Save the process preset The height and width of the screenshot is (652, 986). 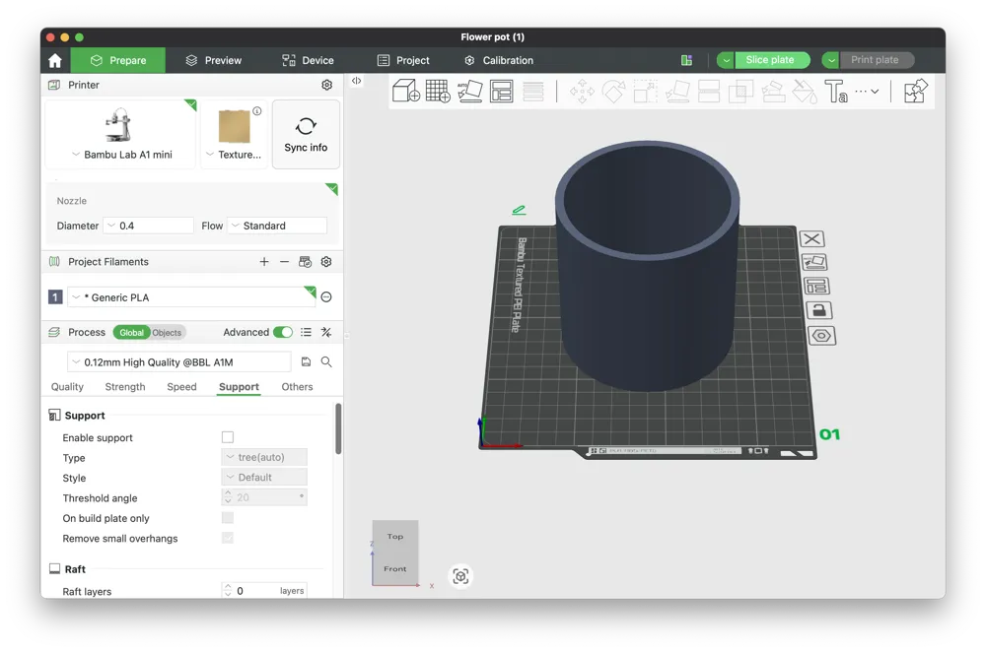pos(307,361)
